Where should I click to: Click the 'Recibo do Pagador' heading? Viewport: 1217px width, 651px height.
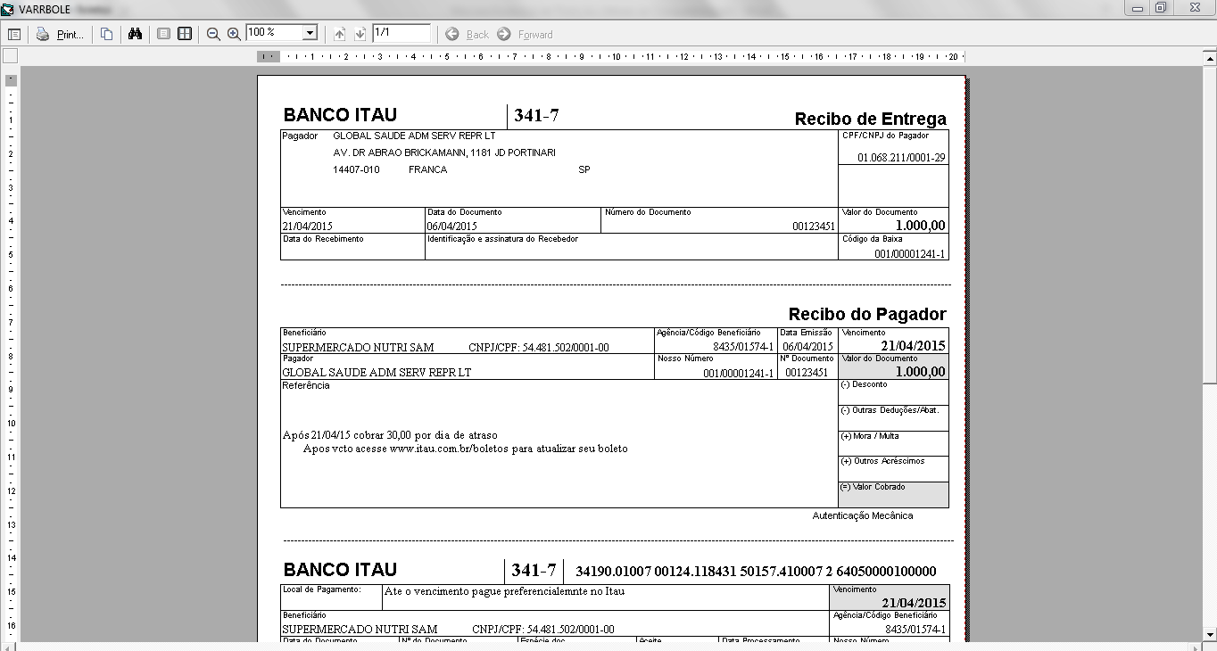point(867,314)
